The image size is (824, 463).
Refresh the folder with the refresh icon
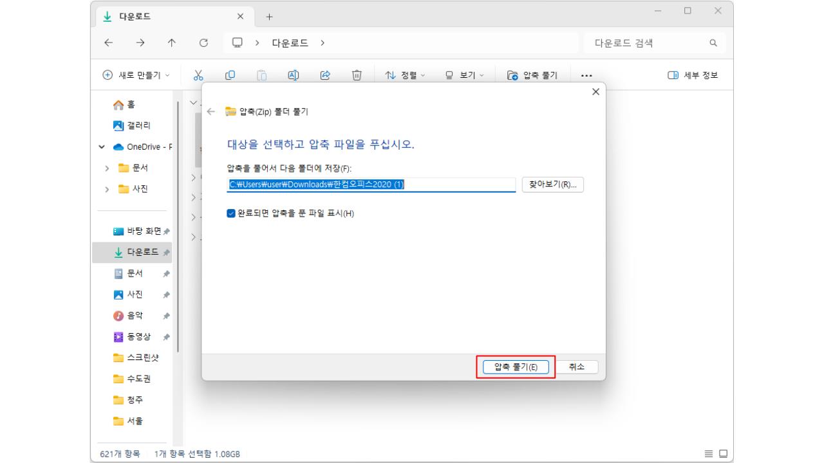(x=202, y=42)
